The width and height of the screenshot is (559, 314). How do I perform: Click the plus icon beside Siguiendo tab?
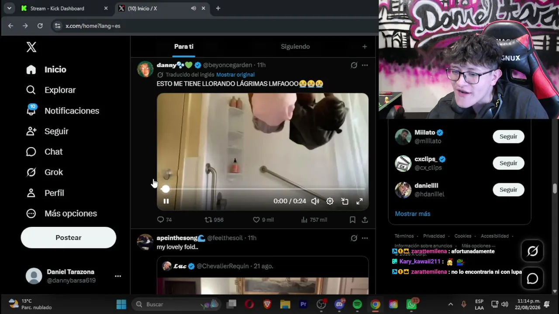point(365,47)
